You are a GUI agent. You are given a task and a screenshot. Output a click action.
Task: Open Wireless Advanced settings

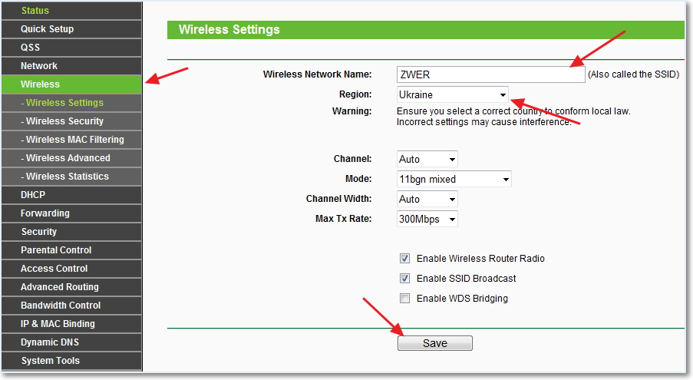pyautogui.click(x=71, y=157)
